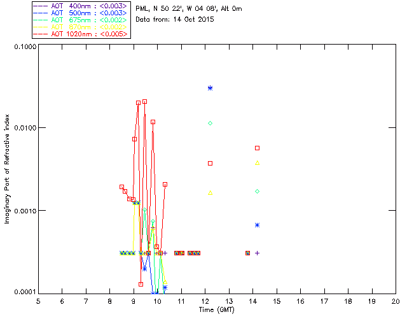Click the lowest red square near 0.0001
The width and height of the screenshot is (407, 326).
coord(141,284)
